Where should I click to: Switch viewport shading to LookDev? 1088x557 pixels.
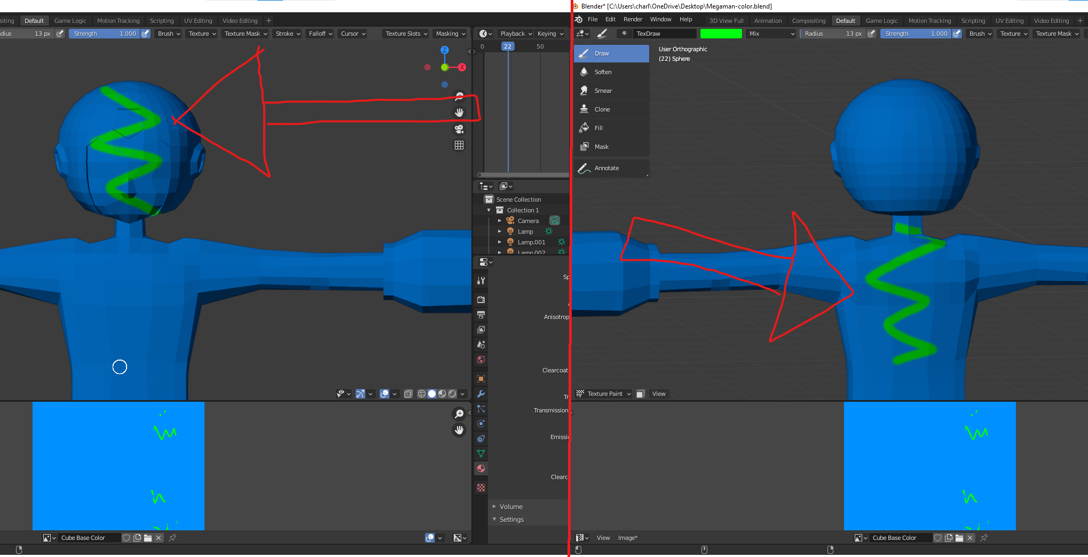click(x=442, y=394)
